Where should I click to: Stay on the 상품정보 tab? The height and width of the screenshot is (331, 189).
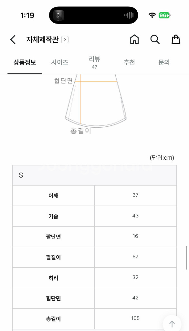[x=25, y=62]
